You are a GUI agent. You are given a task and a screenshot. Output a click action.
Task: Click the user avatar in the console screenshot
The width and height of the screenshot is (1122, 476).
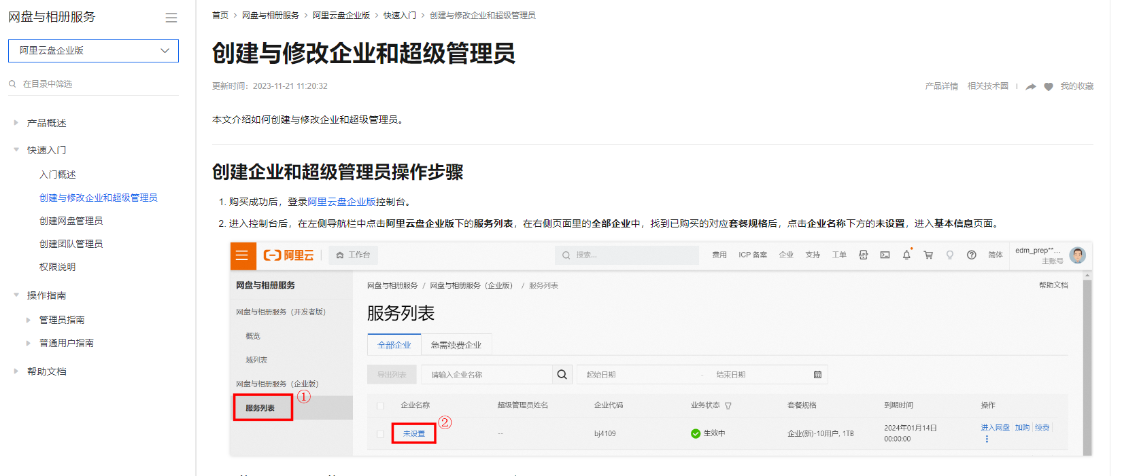coord(1077,255)
